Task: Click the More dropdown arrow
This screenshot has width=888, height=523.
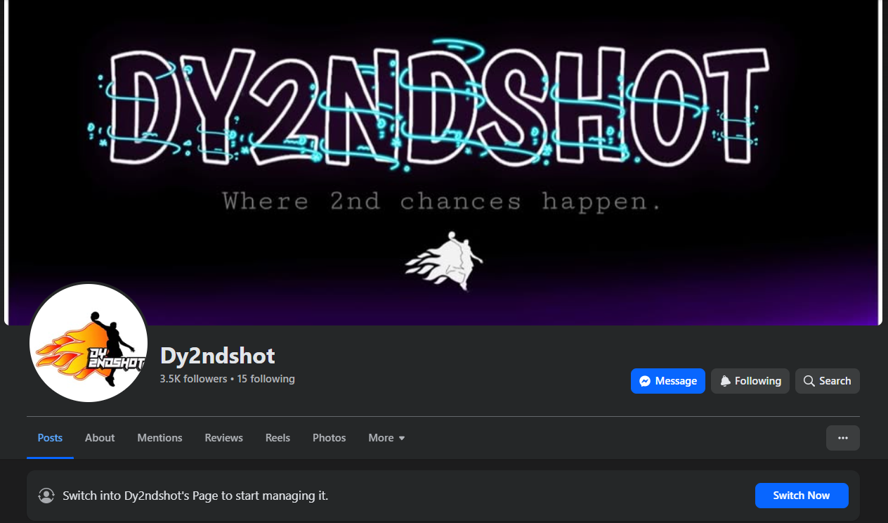Action: tap(402, 438)
